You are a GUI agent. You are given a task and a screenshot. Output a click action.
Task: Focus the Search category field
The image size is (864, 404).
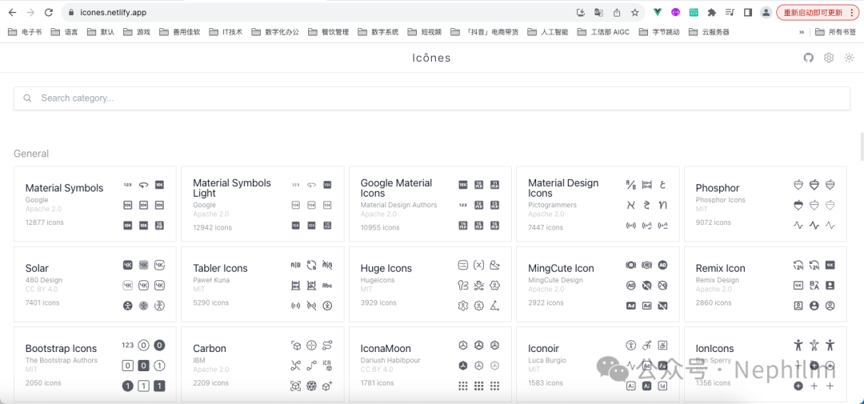coord(431,98)
